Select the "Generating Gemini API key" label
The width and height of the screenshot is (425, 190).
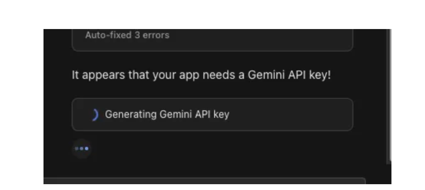tap(167, 114)
